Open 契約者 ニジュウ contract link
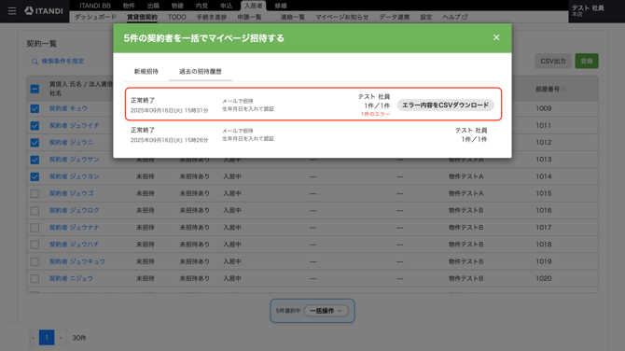625x351 pixels. 71,278
